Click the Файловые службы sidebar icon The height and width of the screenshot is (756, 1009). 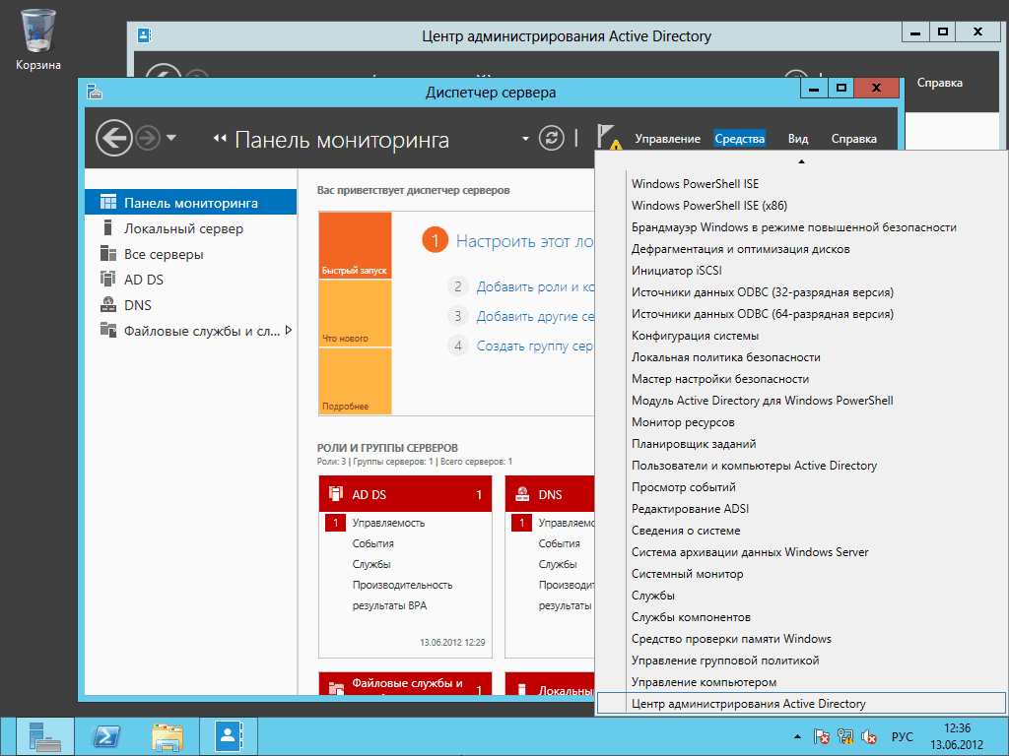pos(108,331)
